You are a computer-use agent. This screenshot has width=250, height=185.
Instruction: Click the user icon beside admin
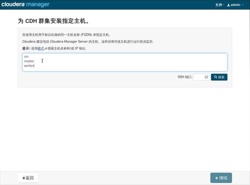(x=228, y=5)
